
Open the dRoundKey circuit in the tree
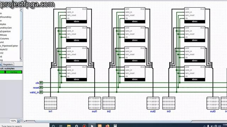(x=6, y=17)
